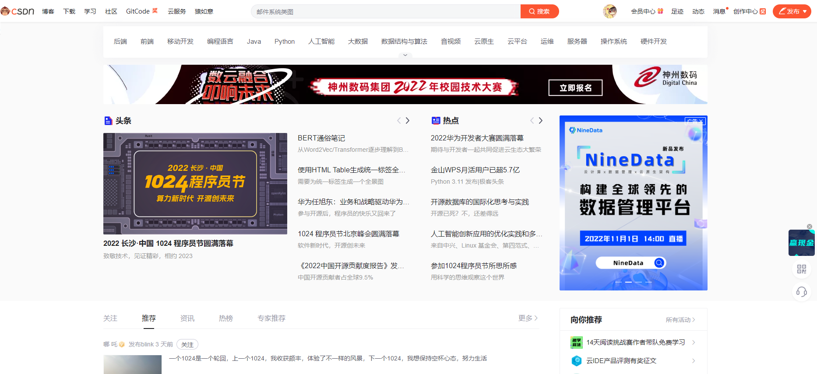Click the 神州数码 Digital China logo

tap(666, 77)
